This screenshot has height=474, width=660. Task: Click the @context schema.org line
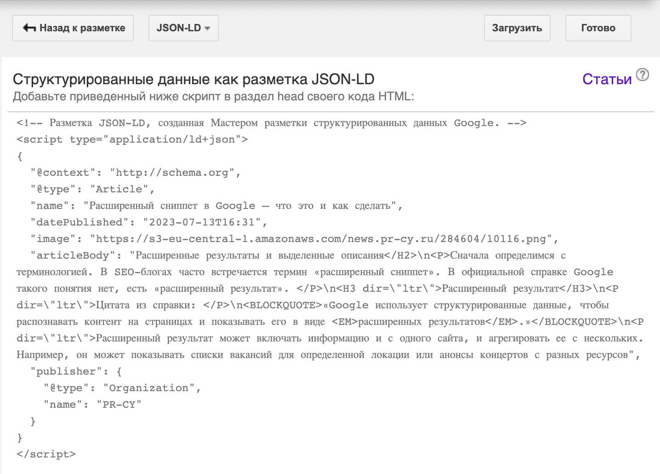tap(136, 173)
